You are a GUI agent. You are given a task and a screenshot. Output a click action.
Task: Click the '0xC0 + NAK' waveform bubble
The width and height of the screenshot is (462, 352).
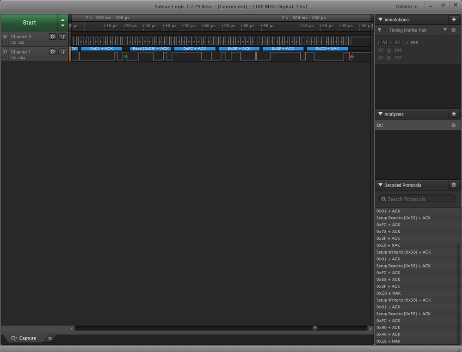[327, 49]
